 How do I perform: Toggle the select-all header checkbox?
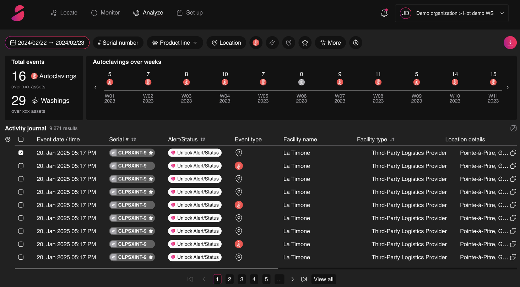coord(21,139)
